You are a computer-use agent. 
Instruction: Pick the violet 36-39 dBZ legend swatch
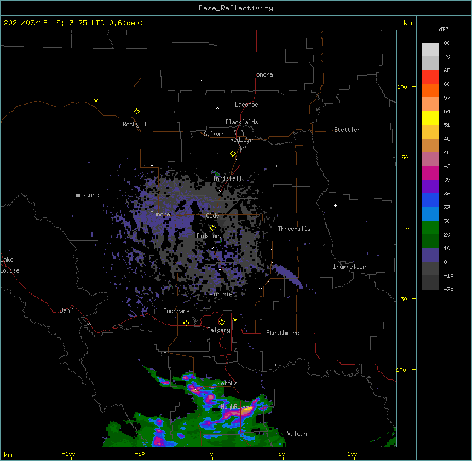tap(430, 187)
